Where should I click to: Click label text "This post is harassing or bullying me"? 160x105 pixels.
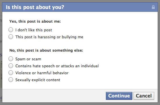click(49, 37)
